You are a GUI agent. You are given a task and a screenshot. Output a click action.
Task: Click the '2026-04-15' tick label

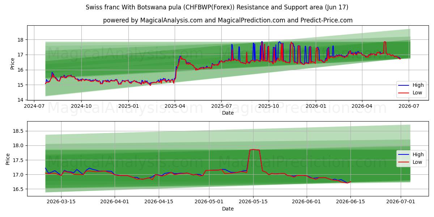pos(159,203)
